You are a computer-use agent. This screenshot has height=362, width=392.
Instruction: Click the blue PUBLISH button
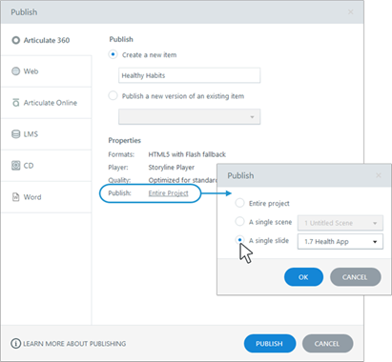(x=270, y=343)
